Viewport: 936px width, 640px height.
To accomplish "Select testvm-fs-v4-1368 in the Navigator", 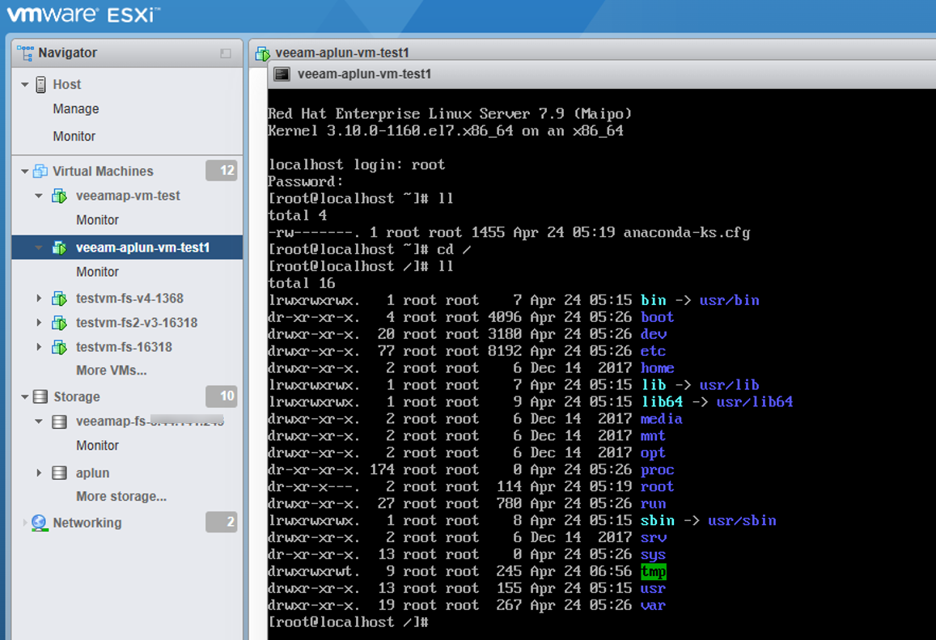I will 129,299.
